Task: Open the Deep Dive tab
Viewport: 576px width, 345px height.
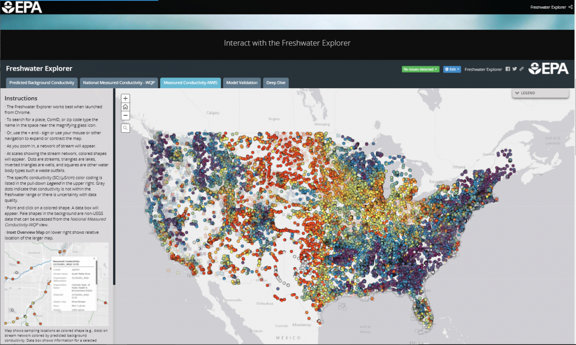Action: click(275, 82)
